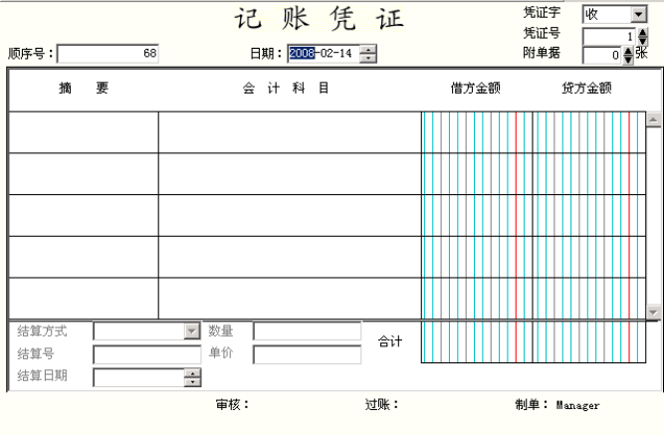Click the 凭证字 combo box showing 收

coord(615,14)
